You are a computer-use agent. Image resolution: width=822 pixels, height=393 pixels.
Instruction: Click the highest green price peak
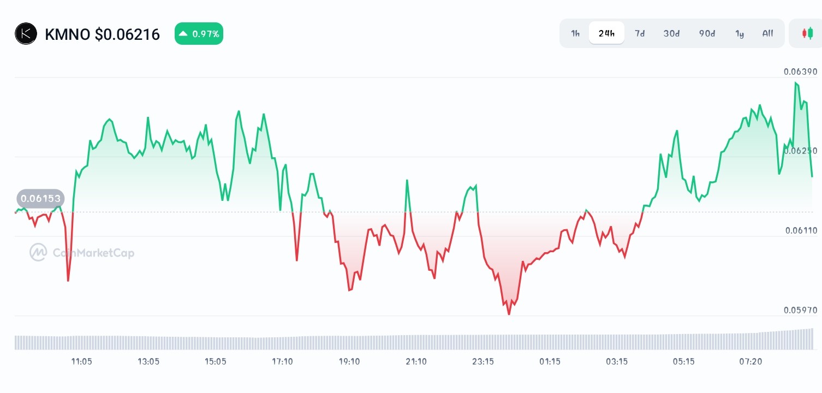click(796, 83)
